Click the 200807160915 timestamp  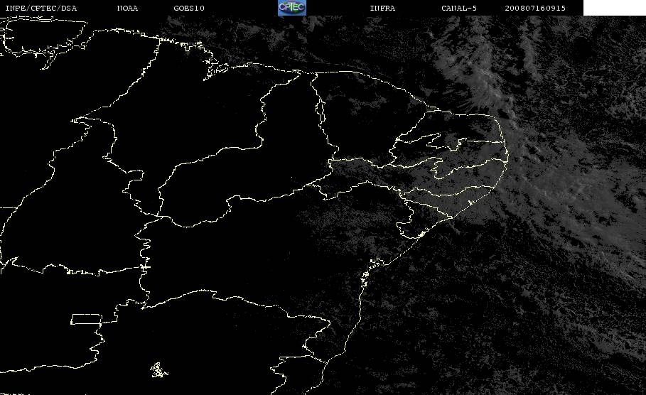click(535, 9)
